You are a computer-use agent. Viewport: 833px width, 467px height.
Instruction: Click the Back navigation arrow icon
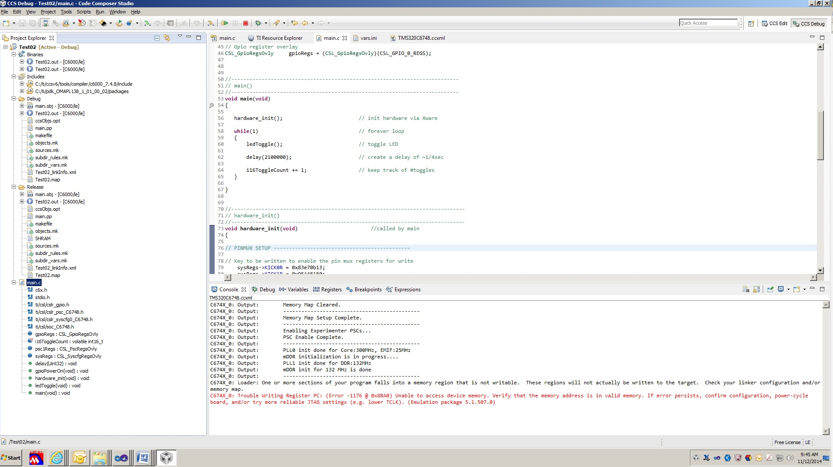click(x=305, y=23)
